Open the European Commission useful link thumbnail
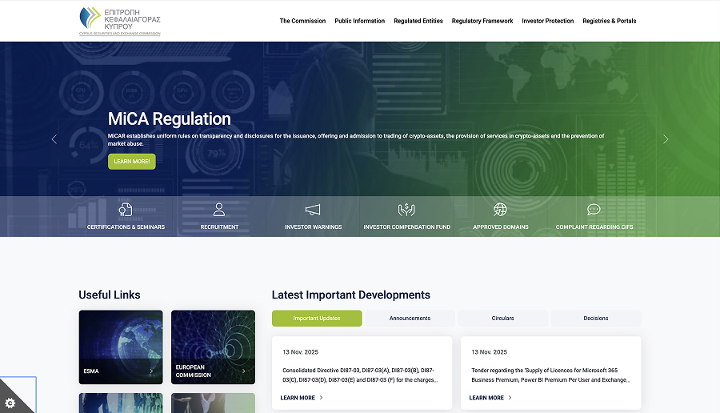The width and height of the screenshot is (720, 413). (213, 347)
